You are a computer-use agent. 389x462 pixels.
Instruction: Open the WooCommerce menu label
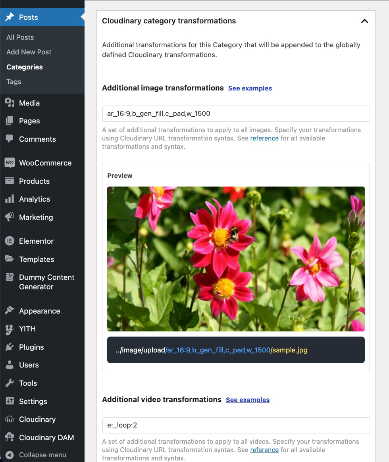click(45, 163)
